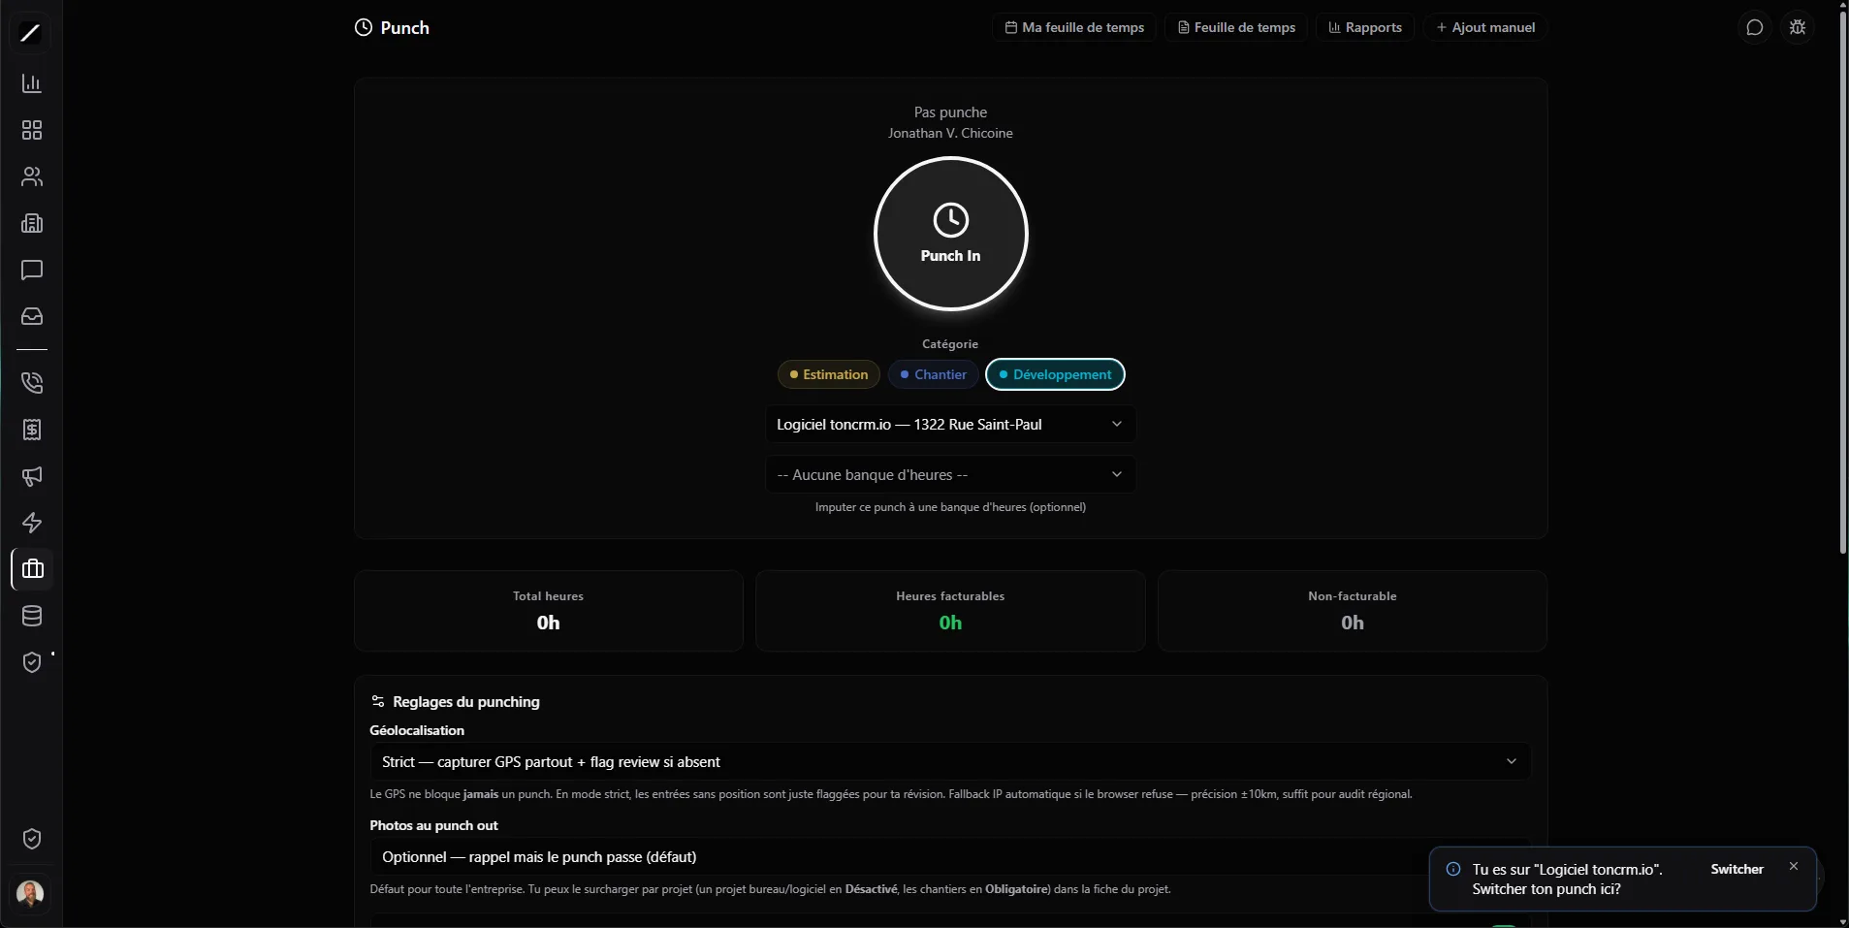Open the chat bubble icon top right

click(1754, 27)
